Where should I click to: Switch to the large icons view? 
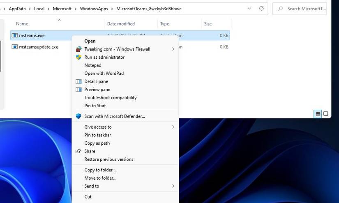tap(326, 114)
